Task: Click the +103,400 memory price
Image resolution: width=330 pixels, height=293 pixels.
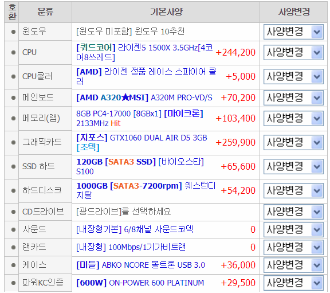Action: click(235, 118)
